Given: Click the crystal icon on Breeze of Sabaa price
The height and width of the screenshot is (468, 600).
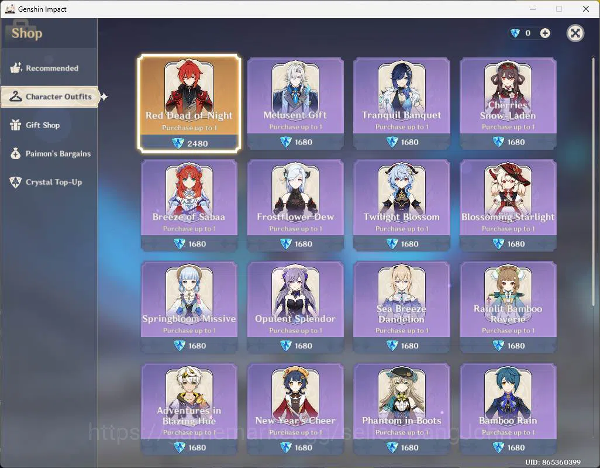Looking at the screenshot, I should point(180,244).
